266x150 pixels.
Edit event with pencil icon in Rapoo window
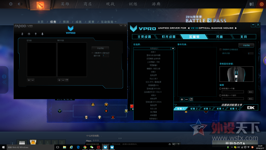point(67,80)
